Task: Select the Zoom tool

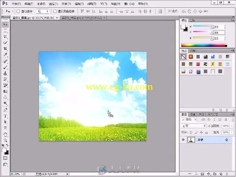Action: tap(6, 141)
